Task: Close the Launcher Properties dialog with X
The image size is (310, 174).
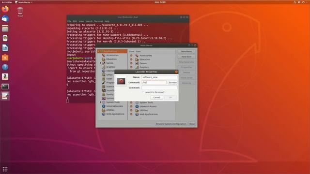Action: [176, 72]
